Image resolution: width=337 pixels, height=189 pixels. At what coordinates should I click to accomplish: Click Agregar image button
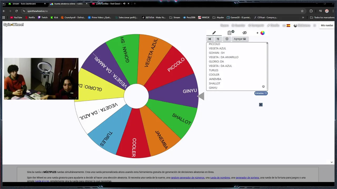click(x=240, y=39)
